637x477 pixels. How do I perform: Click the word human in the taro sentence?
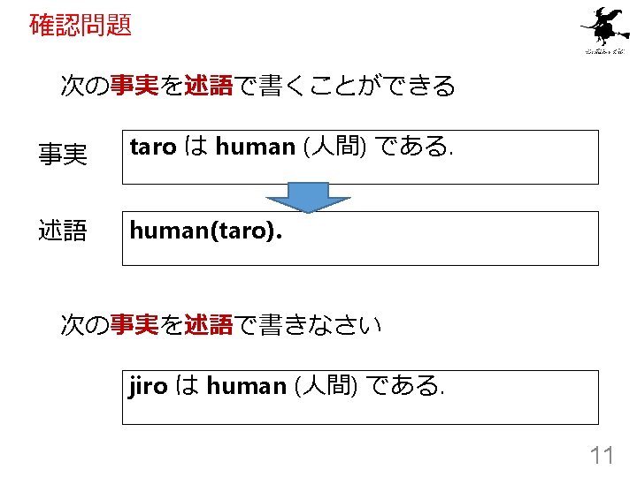[x=255, y=148]
